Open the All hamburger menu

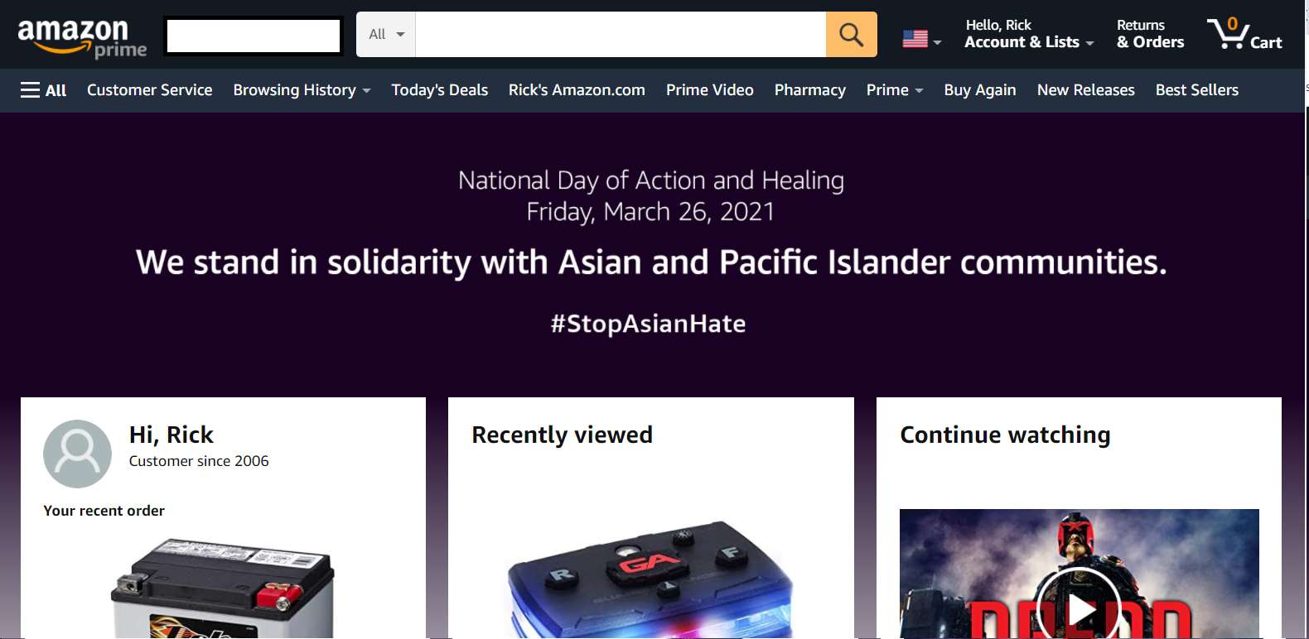pos(43,90)
